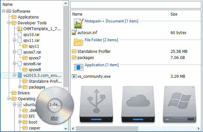This screenshot has width=203, height=132.
Task: Click the horizontal scrollbar thumb
Action: pyautogui.click(x=107, y=128)
